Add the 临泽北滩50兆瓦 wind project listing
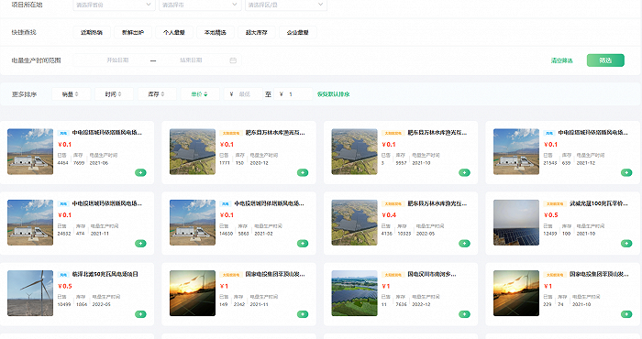Screen dimensions: 642x339 [140, 314]
